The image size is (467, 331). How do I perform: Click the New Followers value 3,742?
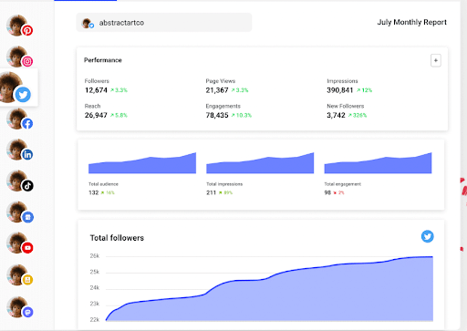pyautogui.click(x=336, y=115)
